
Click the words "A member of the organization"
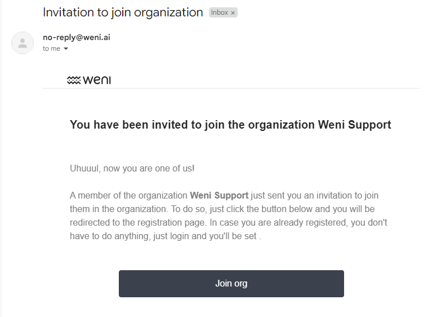coord(128,196)
